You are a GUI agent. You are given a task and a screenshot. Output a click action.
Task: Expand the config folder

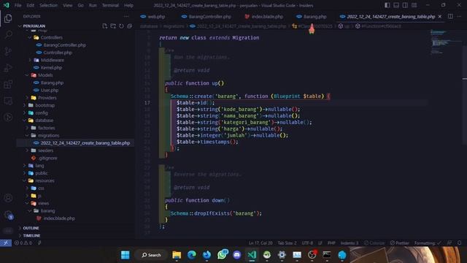point(42,113)
